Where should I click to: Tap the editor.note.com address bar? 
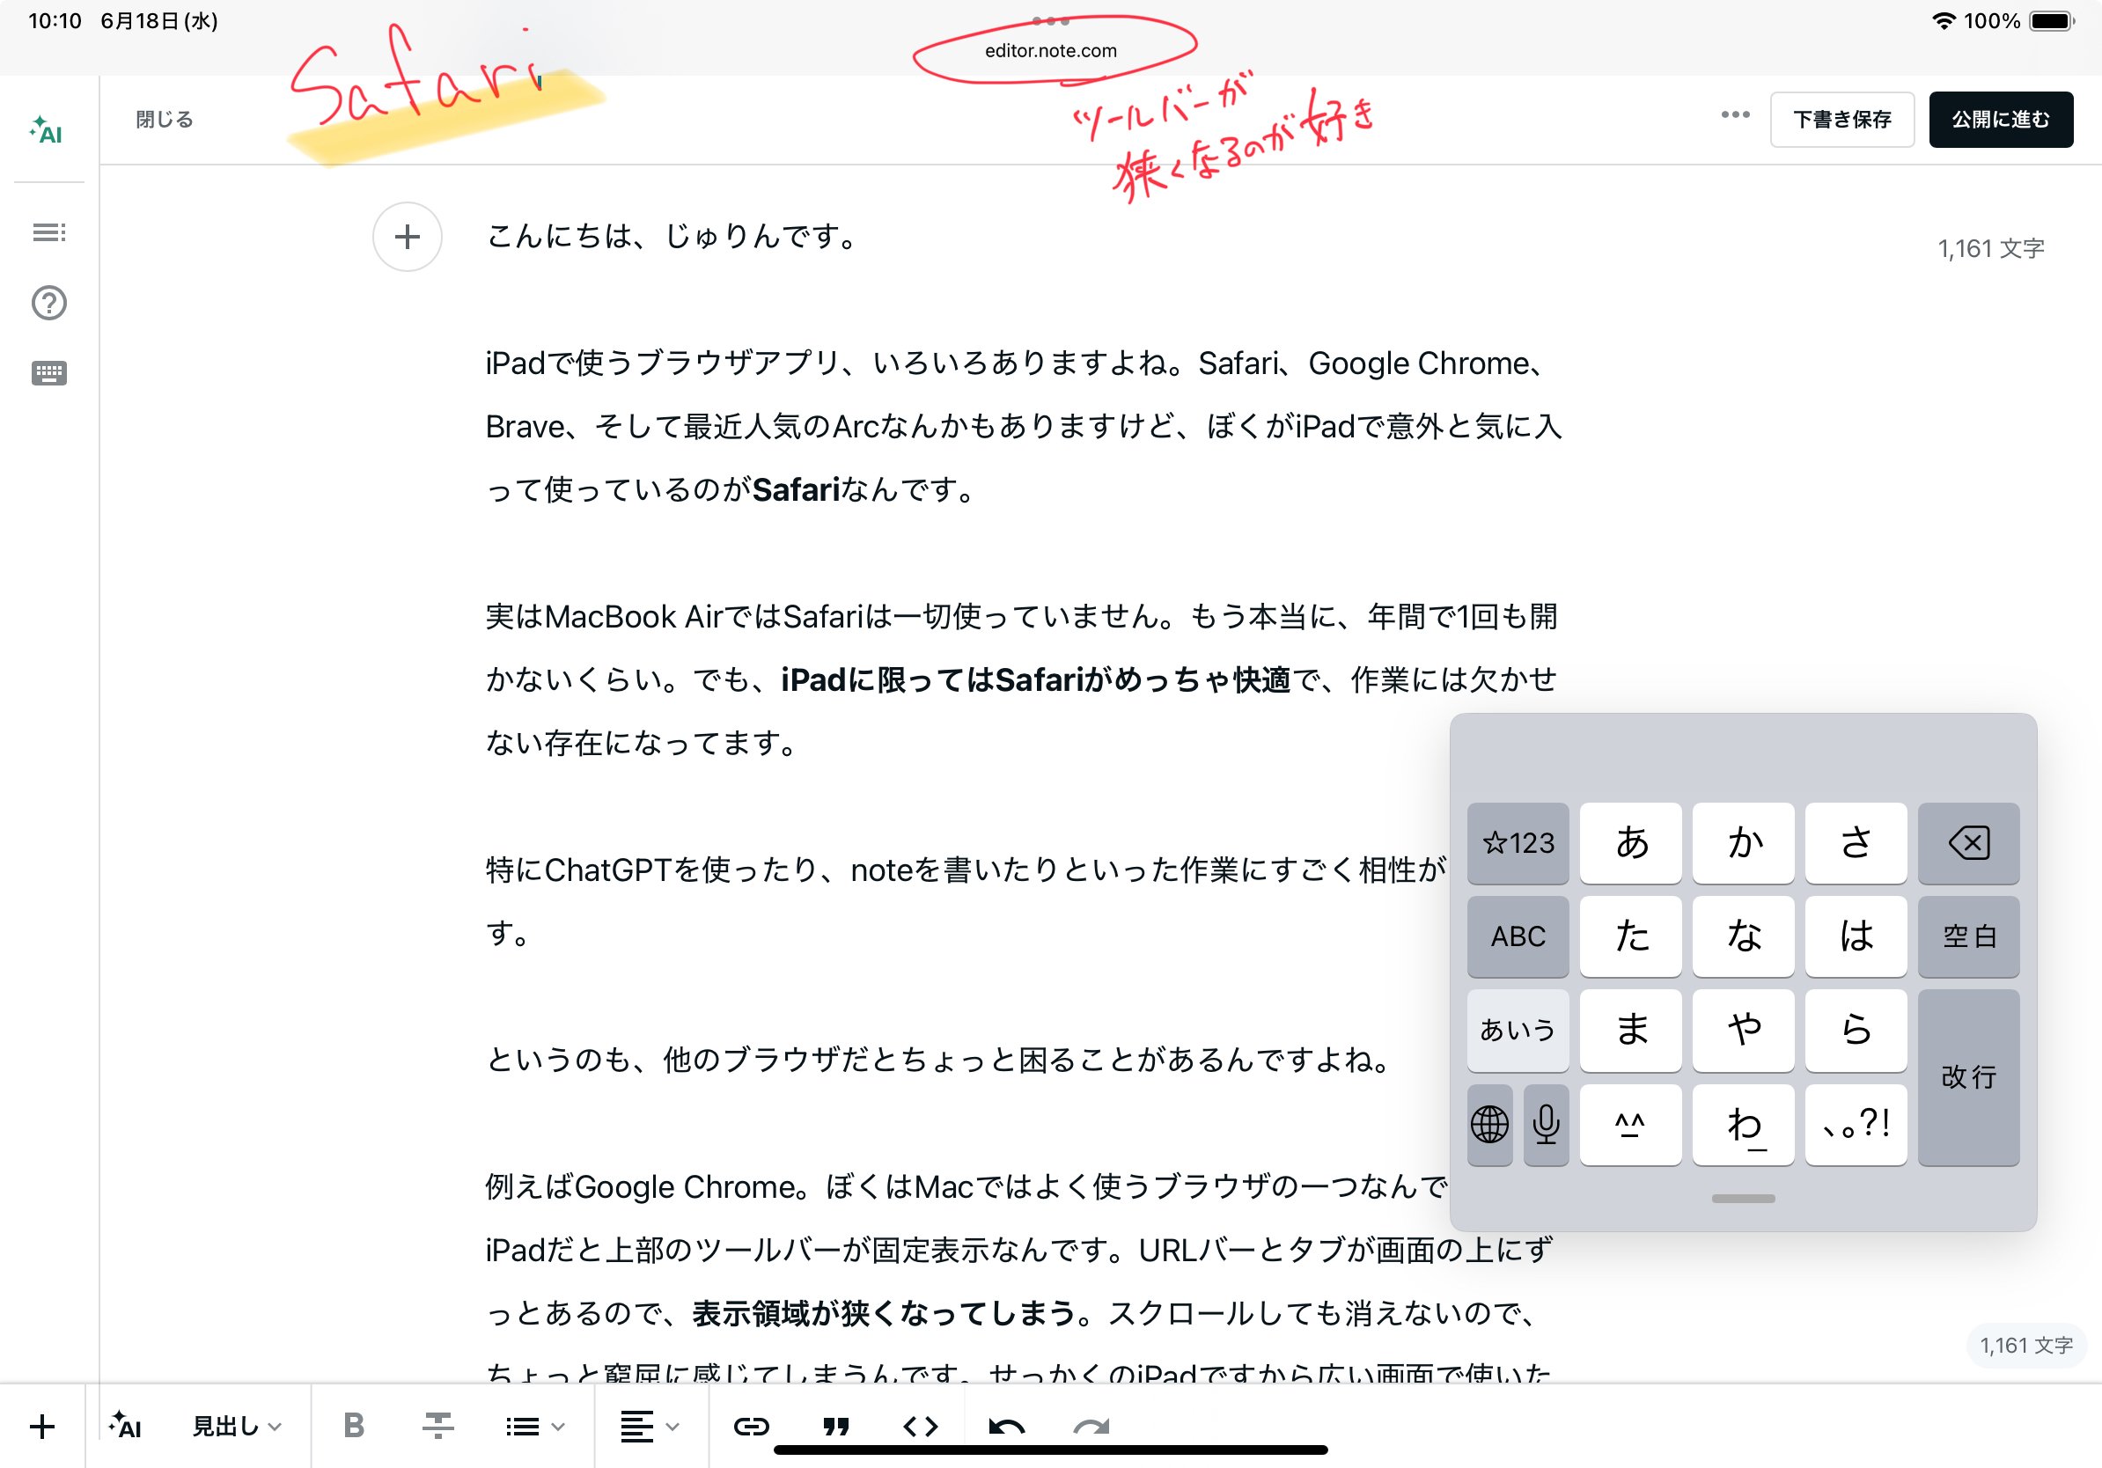click(x=1049, y=51)
